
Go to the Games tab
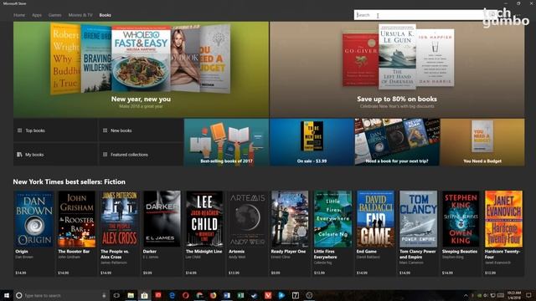(54, 15)
